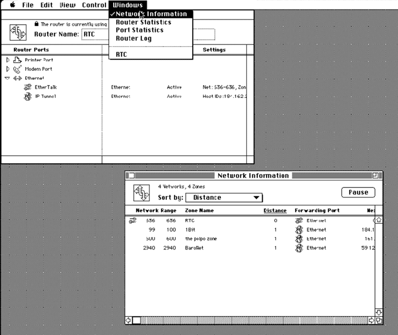This screenshot has height=335, width=398.
Task: Click the Zone Name column header
Action: pos(199,211)
